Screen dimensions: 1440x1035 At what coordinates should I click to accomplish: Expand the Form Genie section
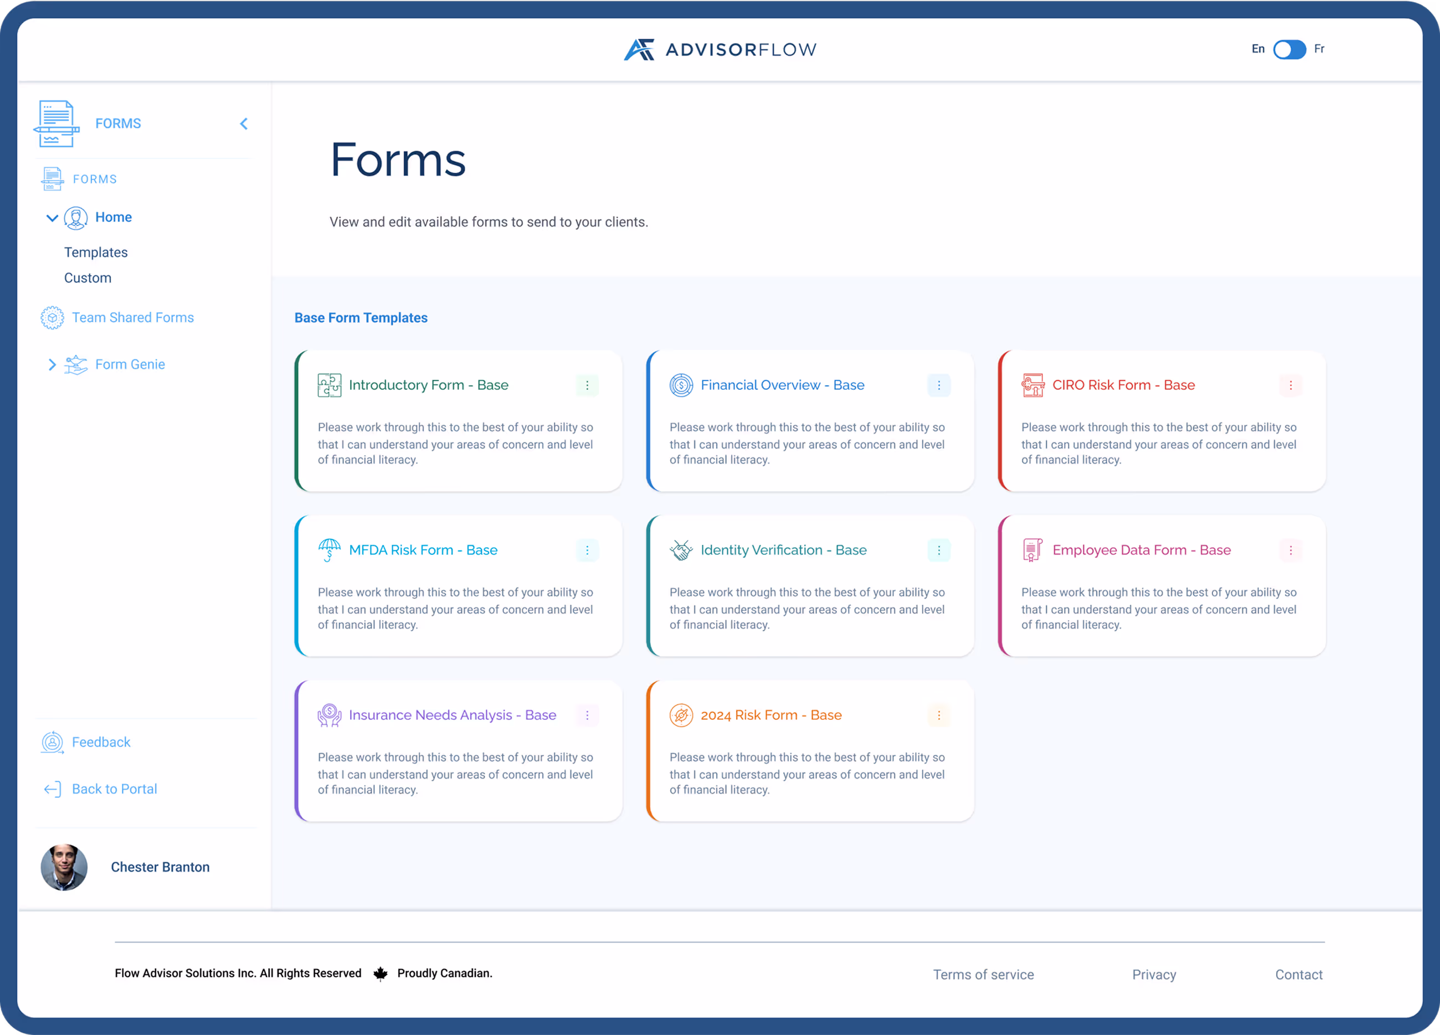coord(52,364)
